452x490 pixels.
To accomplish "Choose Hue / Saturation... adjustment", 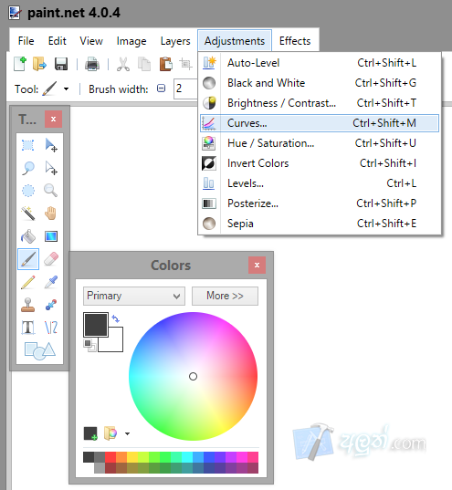I will coord(320,143).
